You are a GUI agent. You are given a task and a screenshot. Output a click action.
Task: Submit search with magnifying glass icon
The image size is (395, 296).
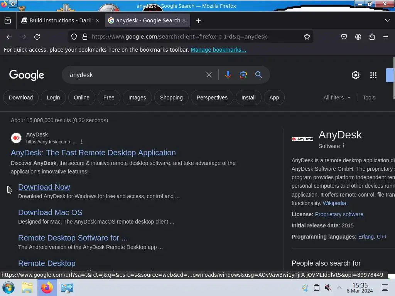(x=258, y=74)
